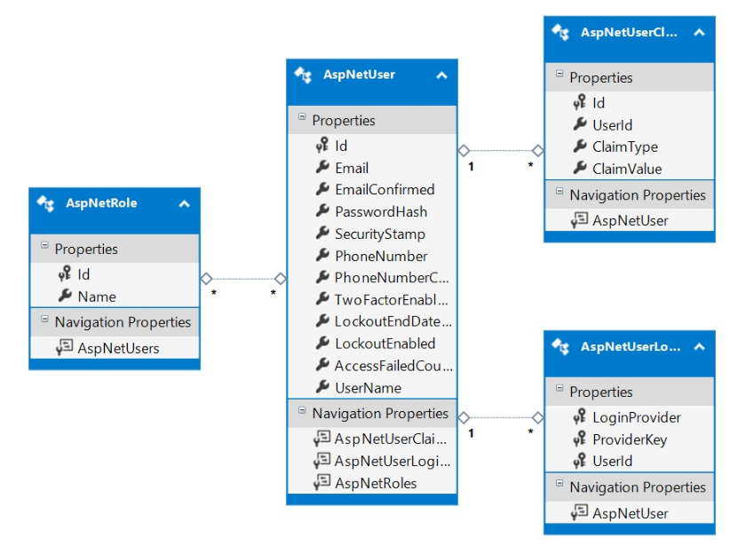This screenshot has height=554, width=746.
Task: Click the AspNetUser diamond on the AspNetRole association
Action: 281,279
